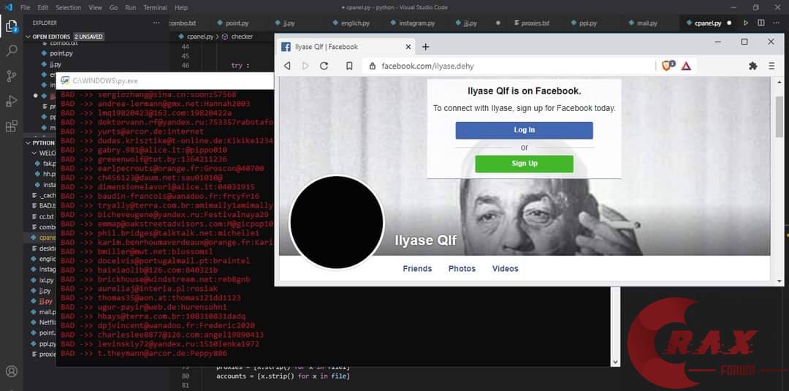
Task: Click the Facebook Log In button
Action: [524, 130]
